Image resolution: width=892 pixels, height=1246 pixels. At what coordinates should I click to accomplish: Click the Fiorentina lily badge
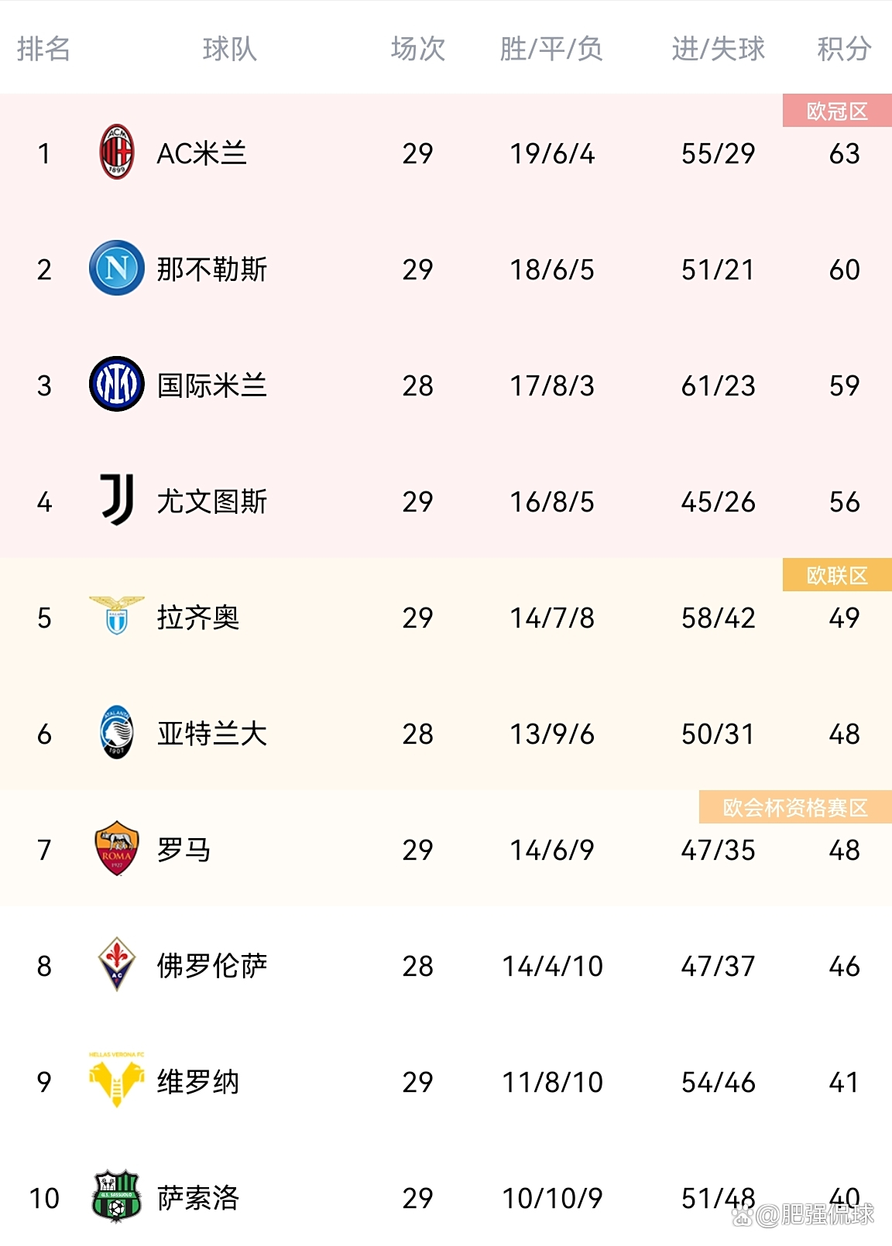pyautogui.click(x=117, y=964)
